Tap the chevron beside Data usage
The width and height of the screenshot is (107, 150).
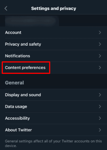(x=100, y=107)
